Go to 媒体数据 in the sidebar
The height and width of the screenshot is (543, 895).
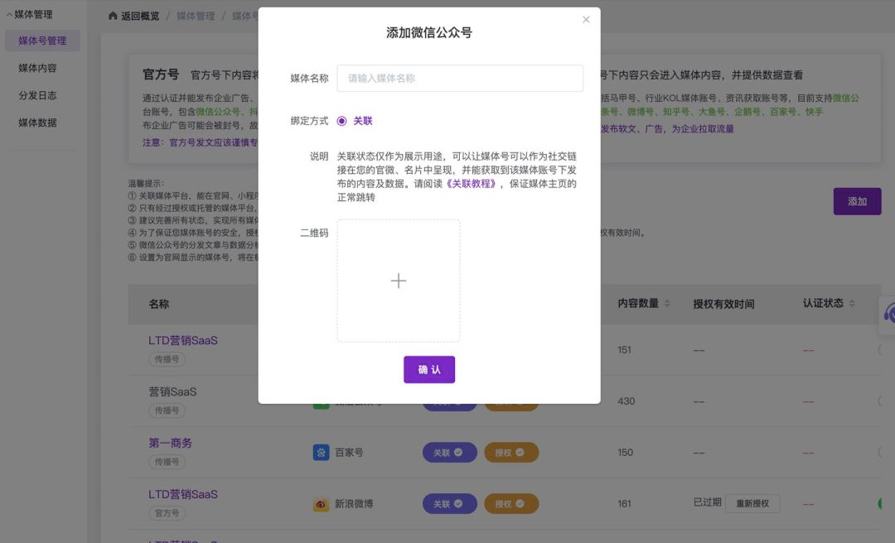(37, 123)
